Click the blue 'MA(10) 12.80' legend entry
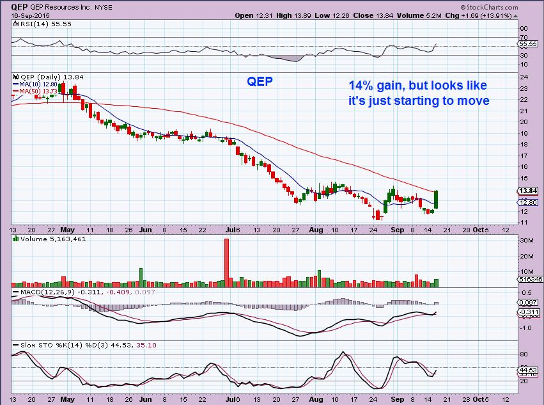The image size is (544, 405). coord(35,84)
